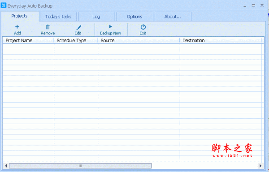269x172 pixels.
Task: Click the Remove trash can icon
Action: point(48,27)
